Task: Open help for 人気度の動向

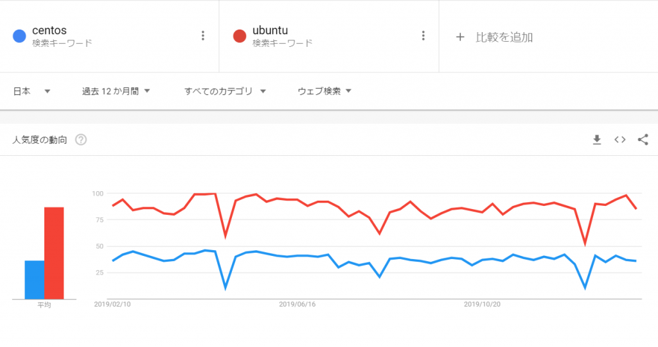Action: tap(81, 140)
